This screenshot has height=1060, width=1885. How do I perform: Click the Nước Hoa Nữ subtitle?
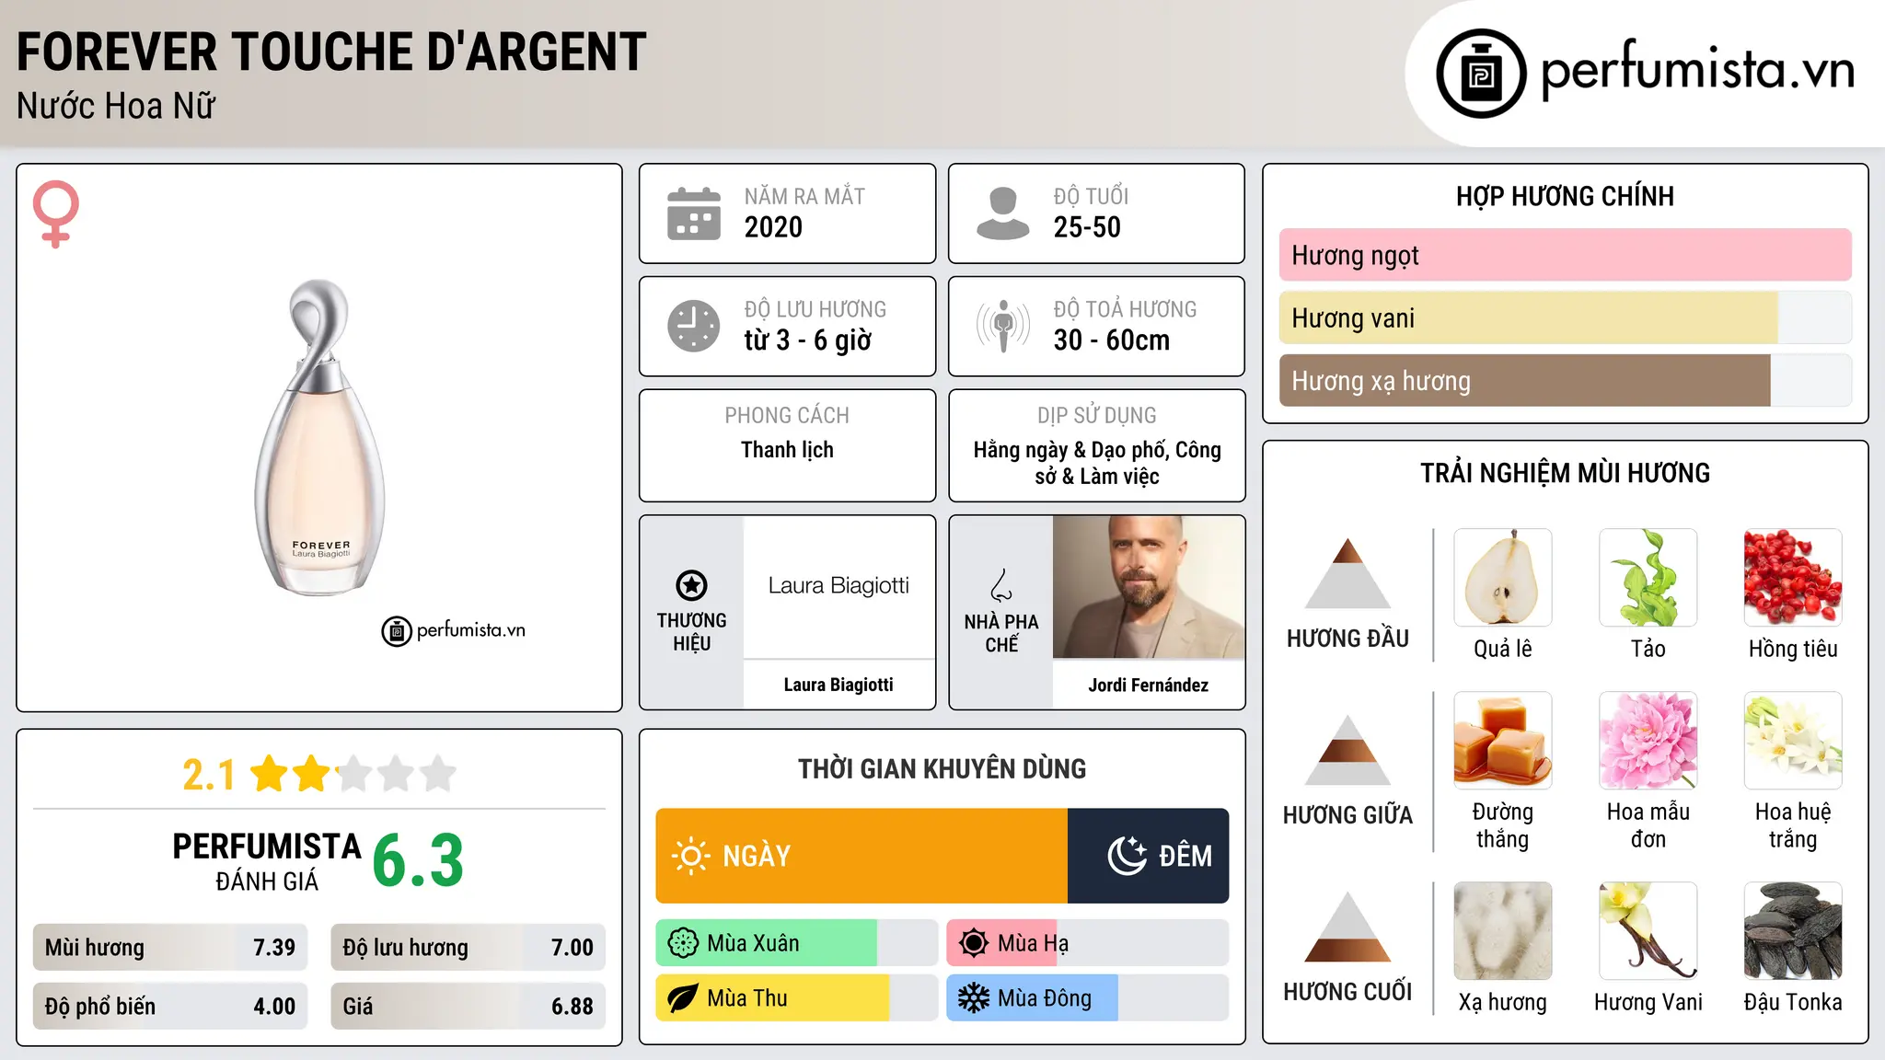pyautogui.click(x=116, y=106)
